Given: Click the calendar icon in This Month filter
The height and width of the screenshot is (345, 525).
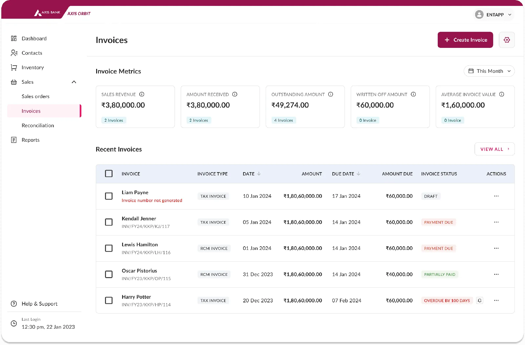Looking at the screenshot, I should click(x=471, y=71).
